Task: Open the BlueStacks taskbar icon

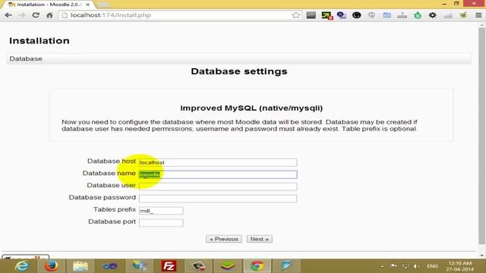Action: [228, 266]
